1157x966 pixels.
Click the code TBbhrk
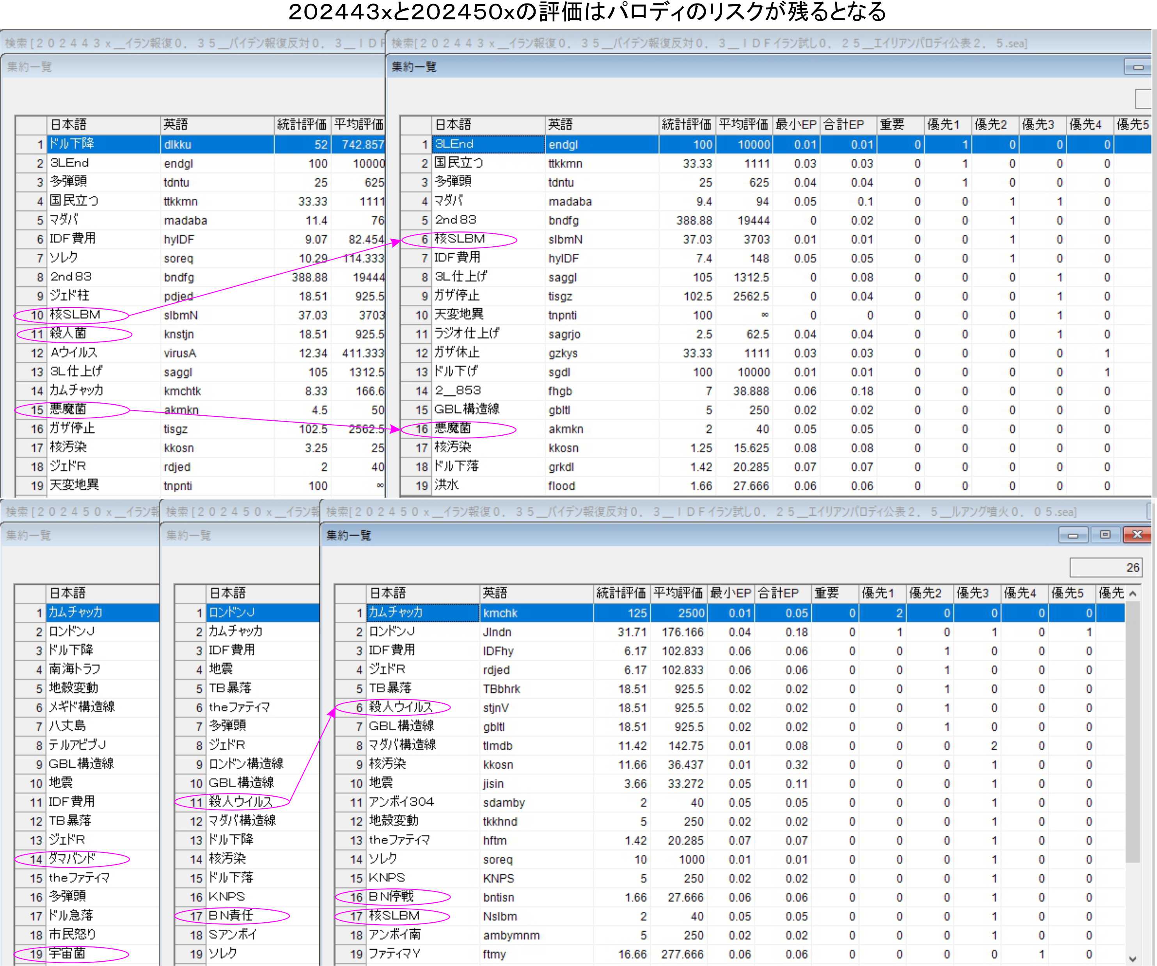pyautogui.click(x=501, y=688)
